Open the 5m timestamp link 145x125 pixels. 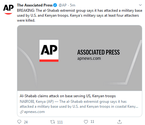[x=72, y=5]
